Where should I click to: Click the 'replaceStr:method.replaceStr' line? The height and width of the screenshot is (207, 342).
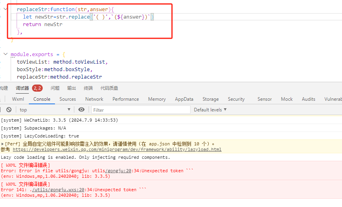59,77
